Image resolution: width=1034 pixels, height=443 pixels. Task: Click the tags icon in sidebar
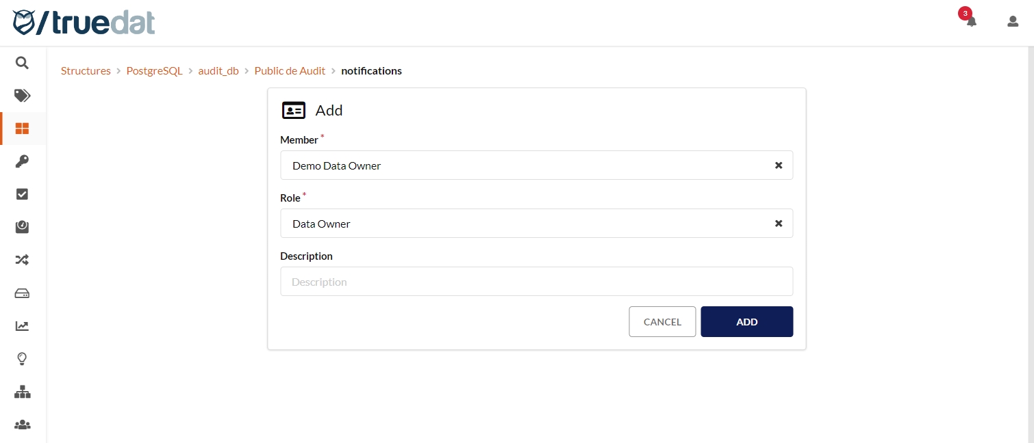click(x=22, y=96)
